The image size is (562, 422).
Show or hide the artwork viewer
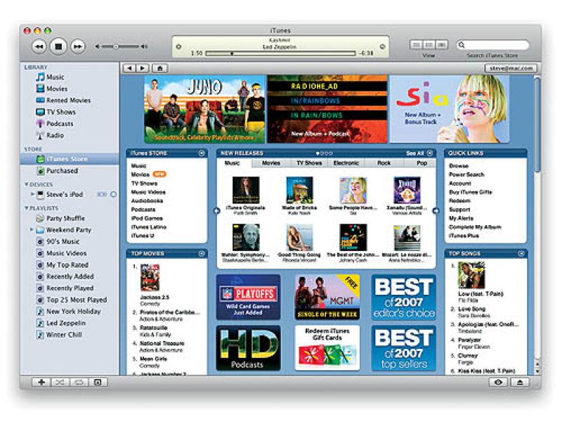98,382
